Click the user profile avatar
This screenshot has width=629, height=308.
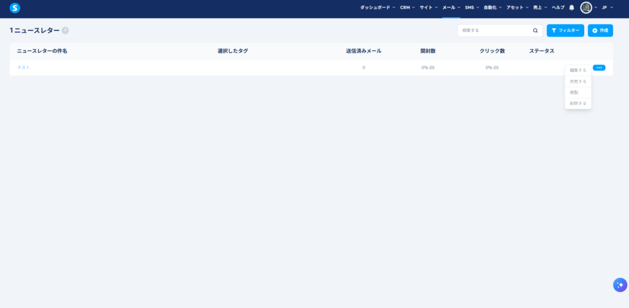(586, 7)
